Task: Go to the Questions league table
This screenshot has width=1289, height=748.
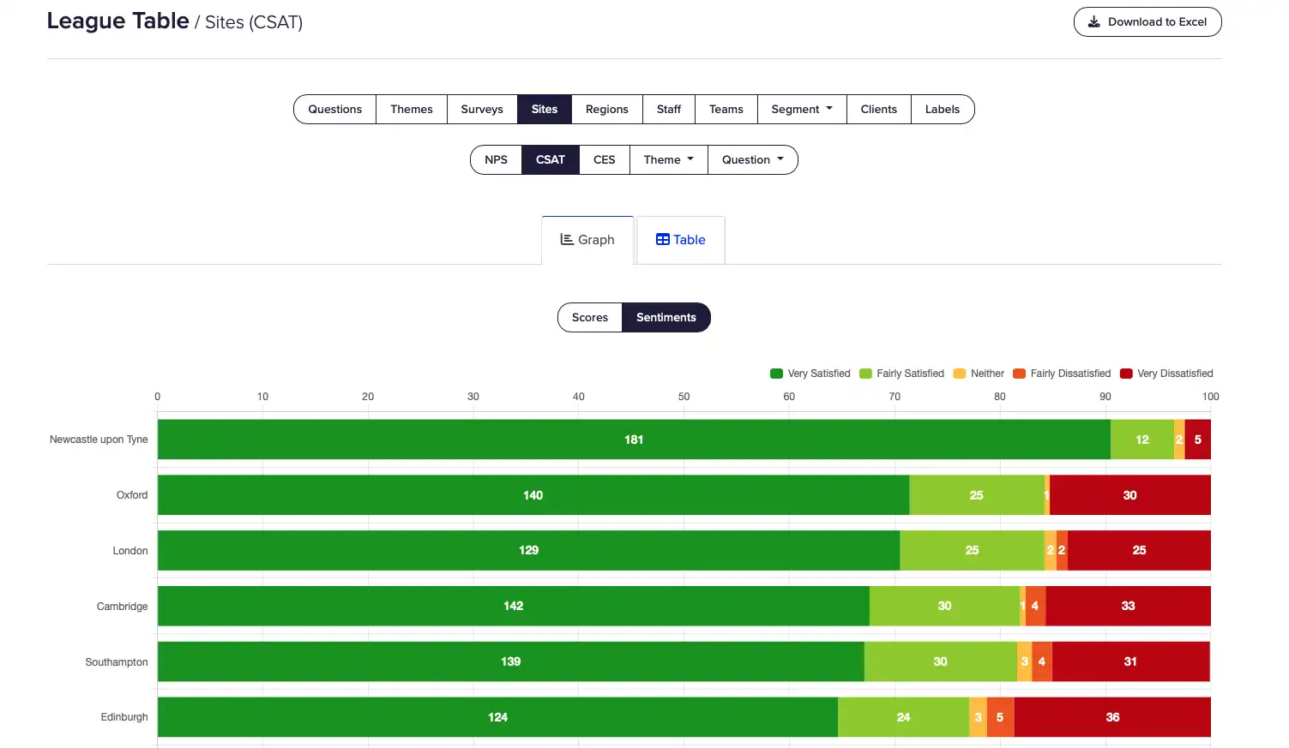Action: pos(334,110)
